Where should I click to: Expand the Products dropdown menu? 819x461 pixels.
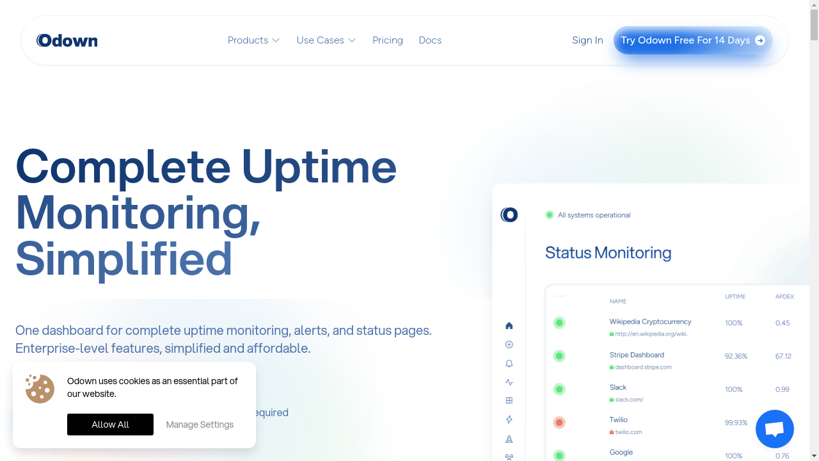coord(253,40)
